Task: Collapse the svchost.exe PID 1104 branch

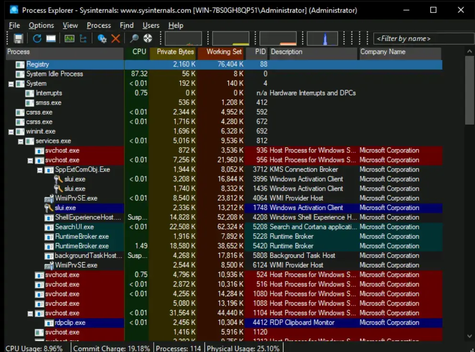Action: point(30,314)
